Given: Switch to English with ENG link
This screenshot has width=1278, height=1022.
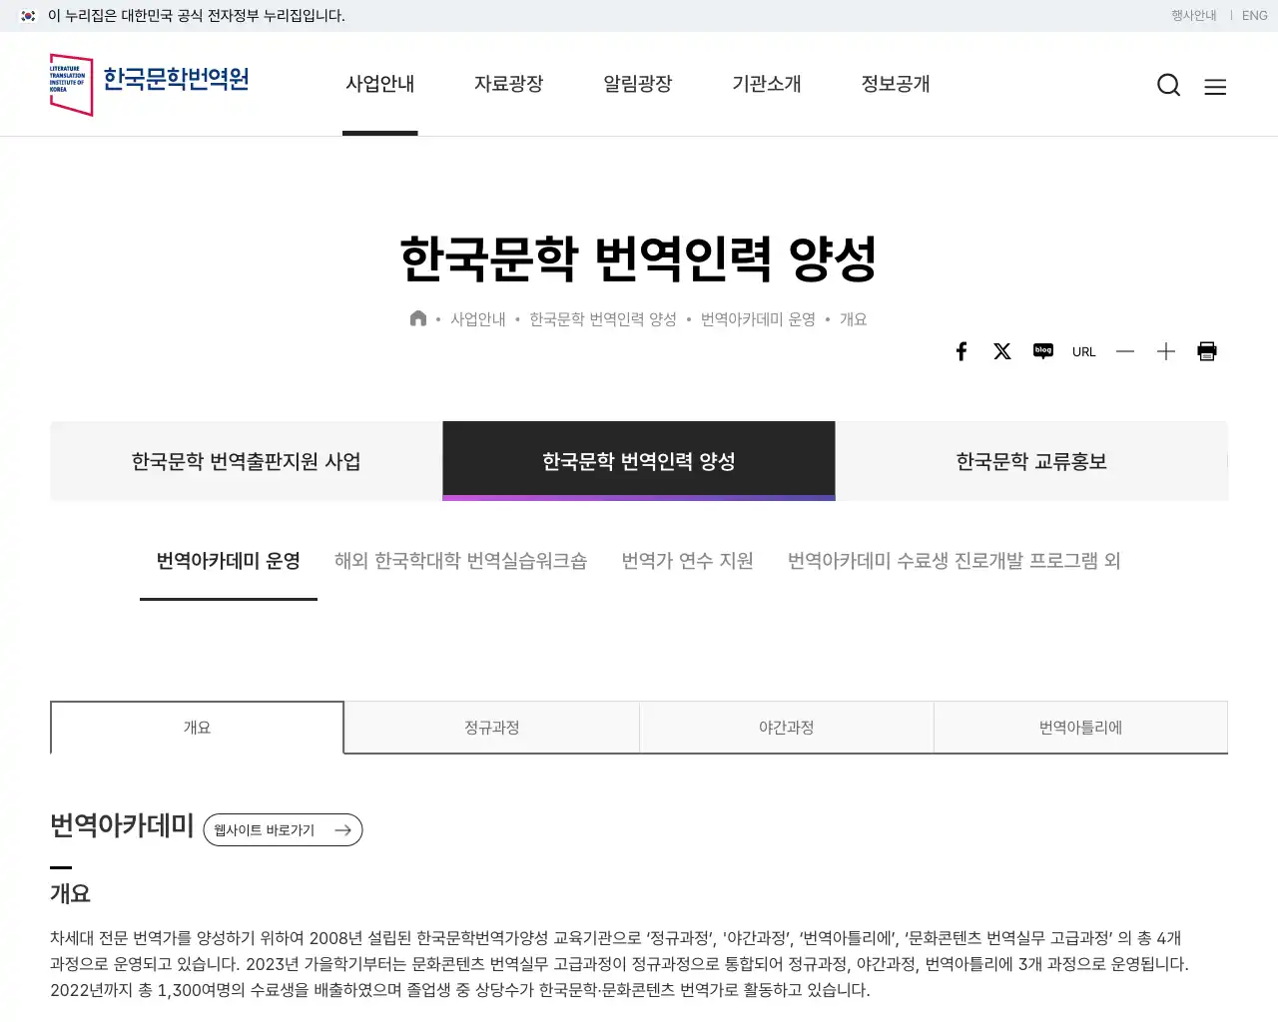Looking at the screenshot, I should pos(1254,16).
